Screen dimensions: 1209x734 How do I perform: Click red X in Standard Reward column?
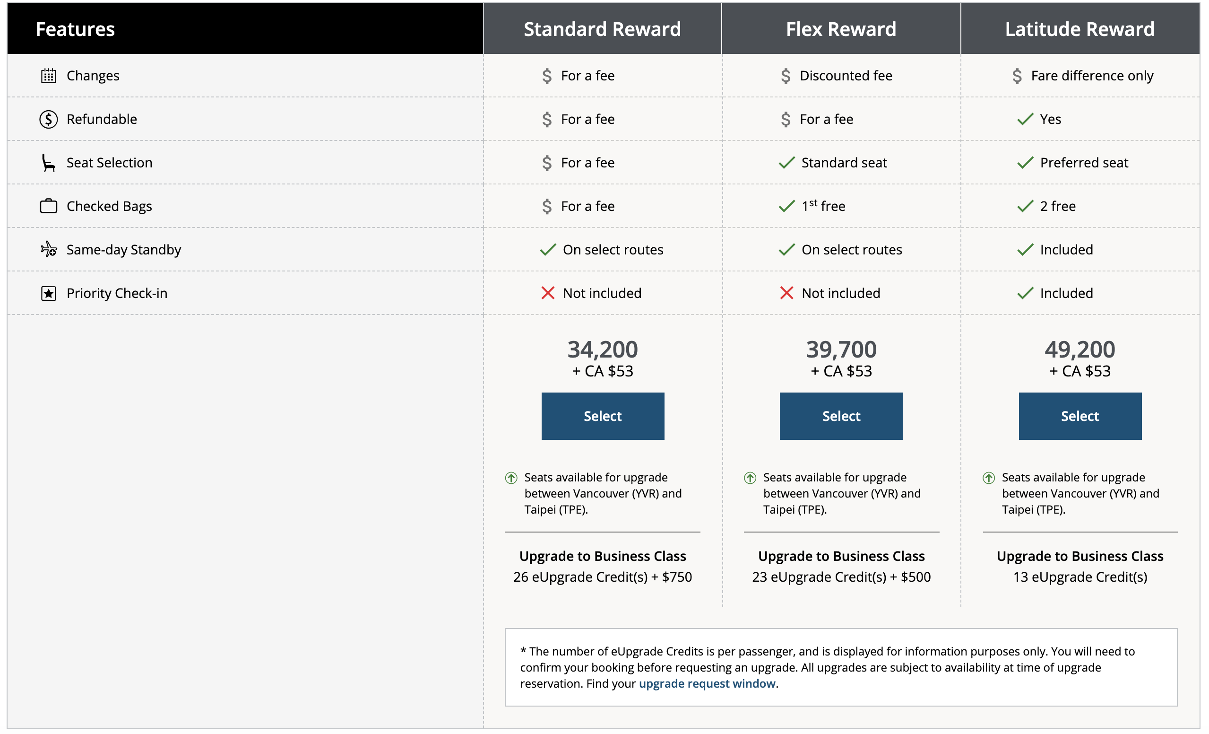(x=548, y=294)
